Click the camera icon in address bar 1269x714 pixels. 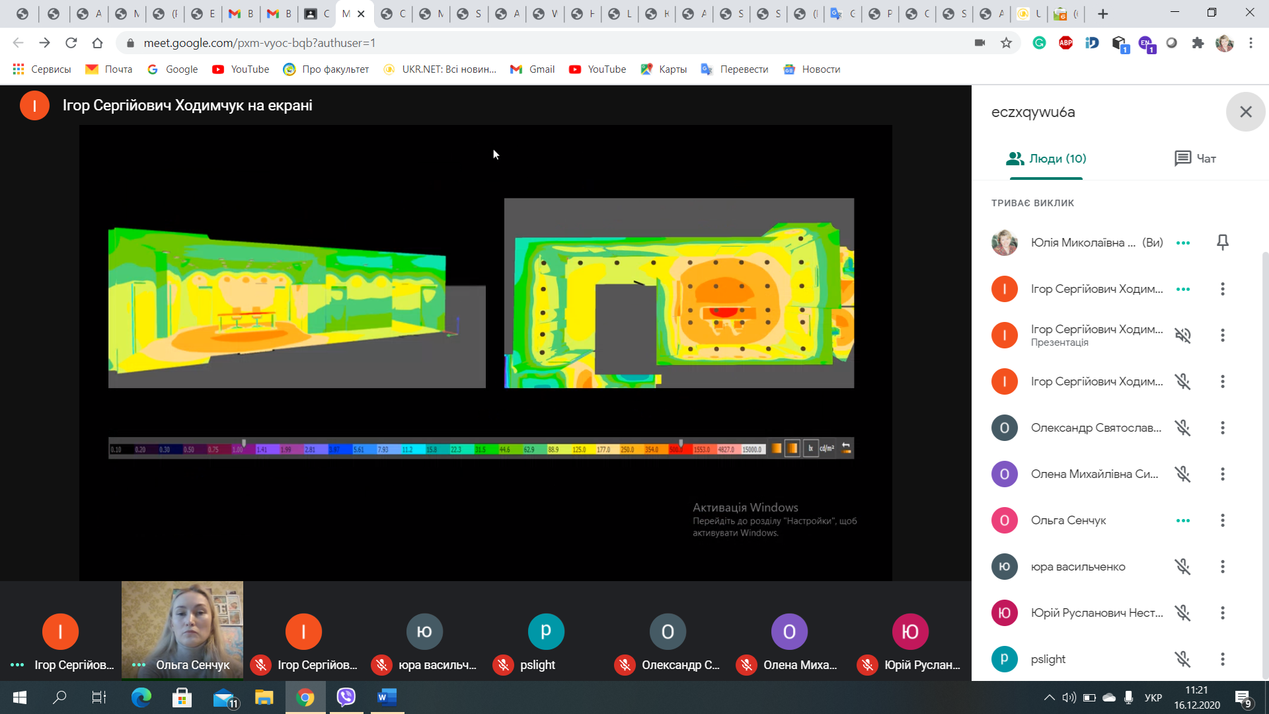coord(980,43)
